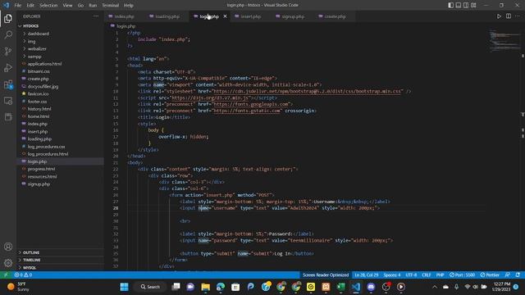This screenshot has height=295, width=525.
Task: Show hidden system tray icons
Action: (435, 287)
